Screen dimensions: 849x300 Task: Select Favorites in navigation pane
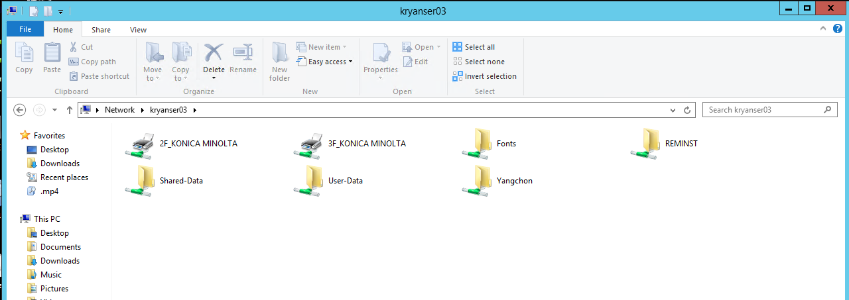pyautogui.click(x=42, y=136)
